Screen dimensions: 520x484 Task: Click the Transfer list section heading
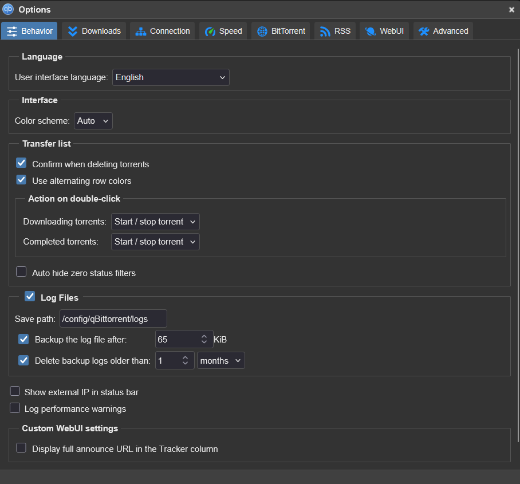(46, 144)
